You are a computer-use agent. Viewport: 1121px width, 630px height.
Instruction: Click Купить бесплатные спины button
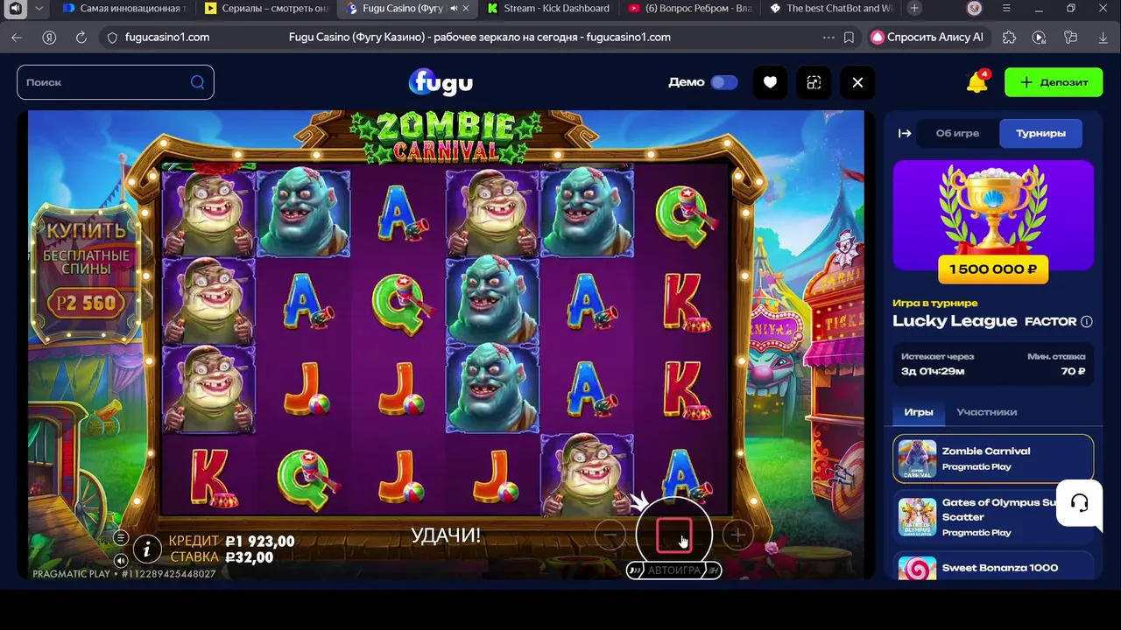[86, 272]
